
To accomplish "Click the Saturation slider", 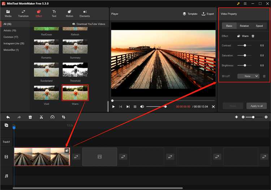I will click(244, 55).
